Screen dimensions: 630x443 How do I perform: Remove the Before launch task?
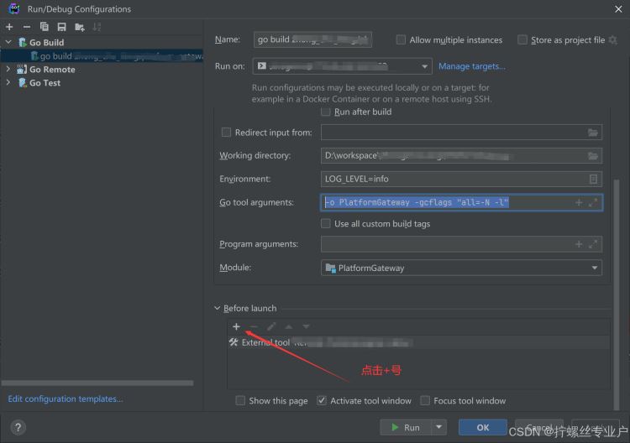pyautogui.click(x=254, y=326)
